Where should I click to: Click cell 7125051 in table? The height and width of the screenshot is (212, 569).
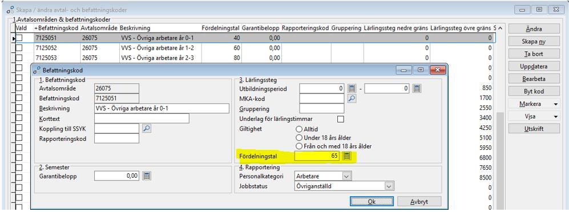coord(57,38)
